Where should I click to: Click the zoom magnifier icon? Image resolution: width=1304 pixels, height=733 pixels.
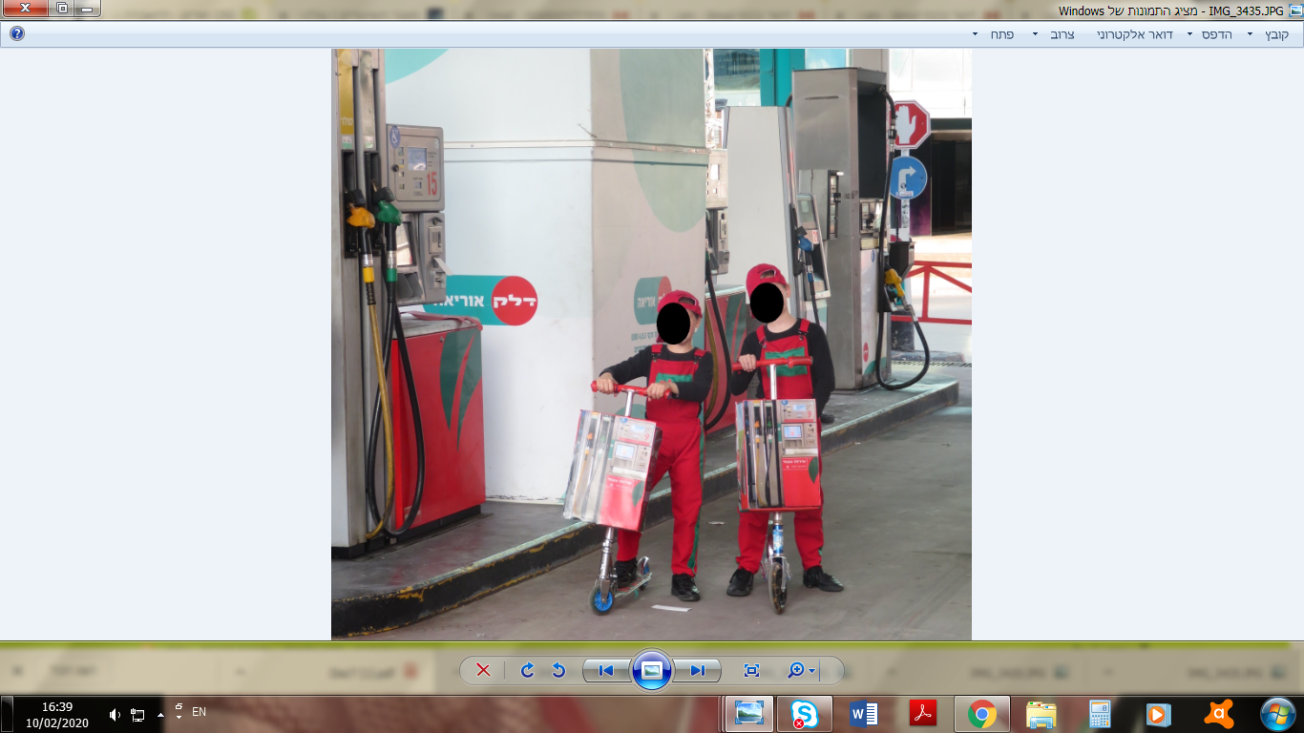795,670
